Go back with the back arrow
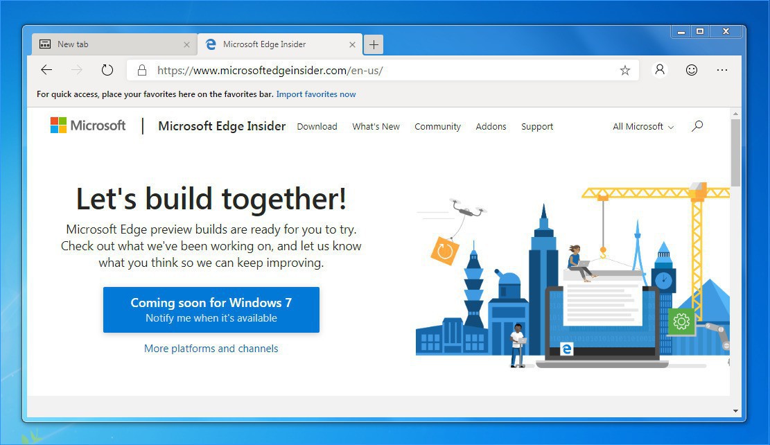The height and width of the screenshot is (445, 770). tap(46, 70)
